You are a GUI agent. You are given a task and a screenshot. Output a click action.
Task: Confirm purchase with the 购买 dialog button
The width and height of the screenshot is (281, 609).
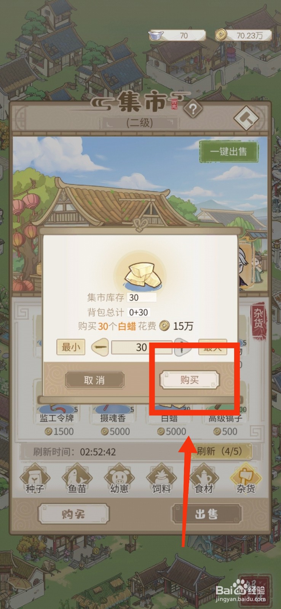(189, 380)
